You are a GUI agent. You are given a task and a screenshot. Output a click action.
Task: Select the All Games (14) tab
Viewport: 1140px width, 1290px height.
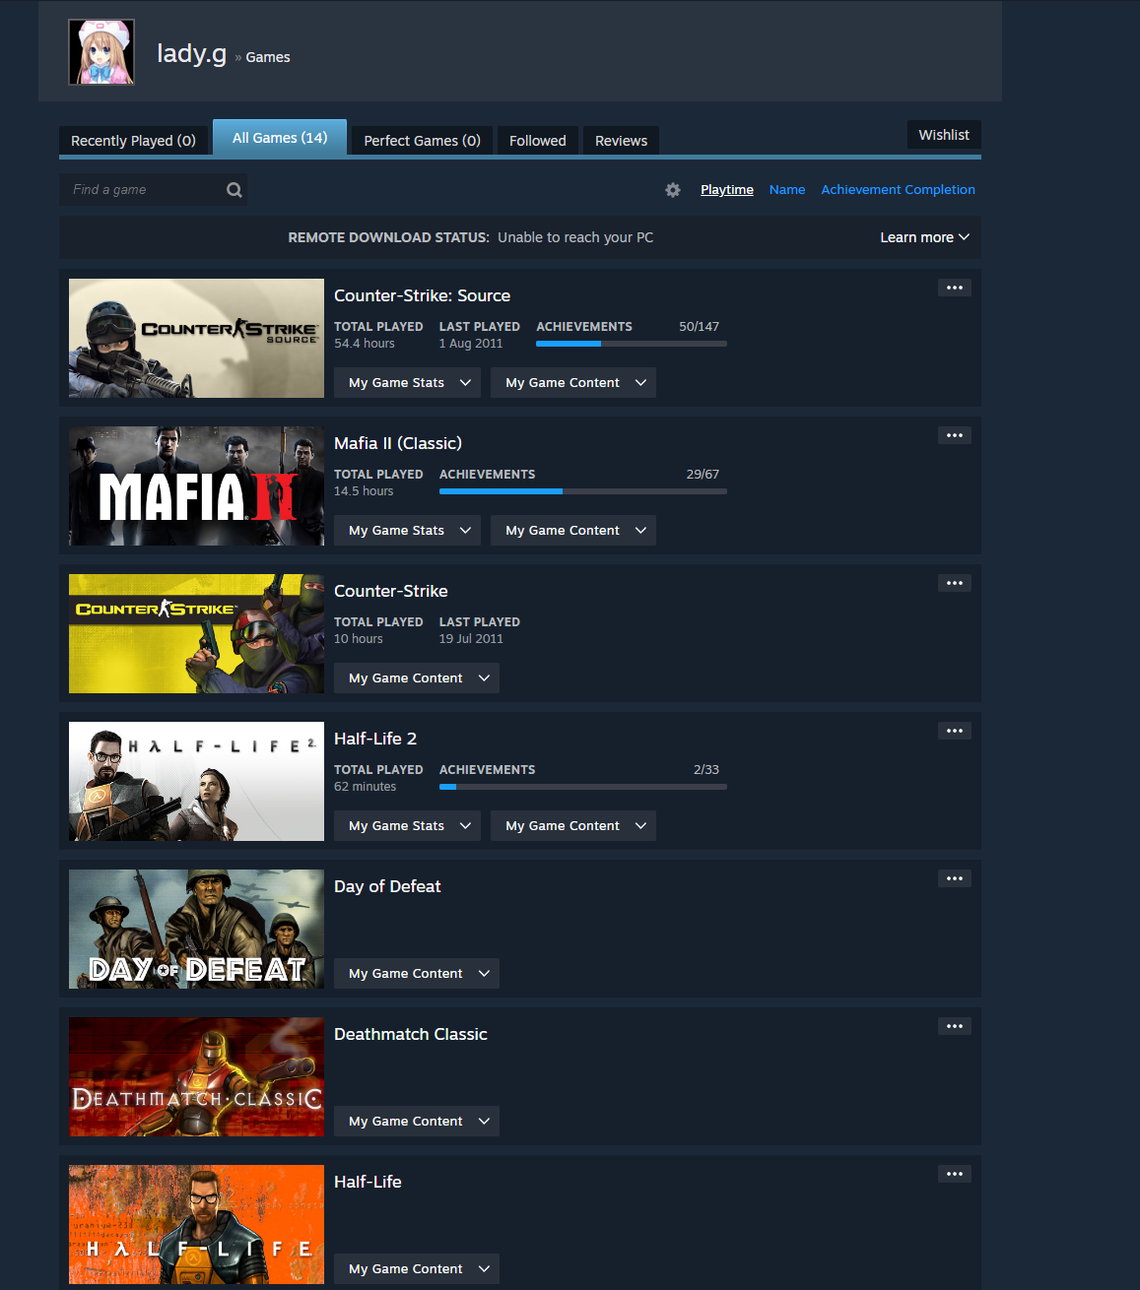(280, 138)
